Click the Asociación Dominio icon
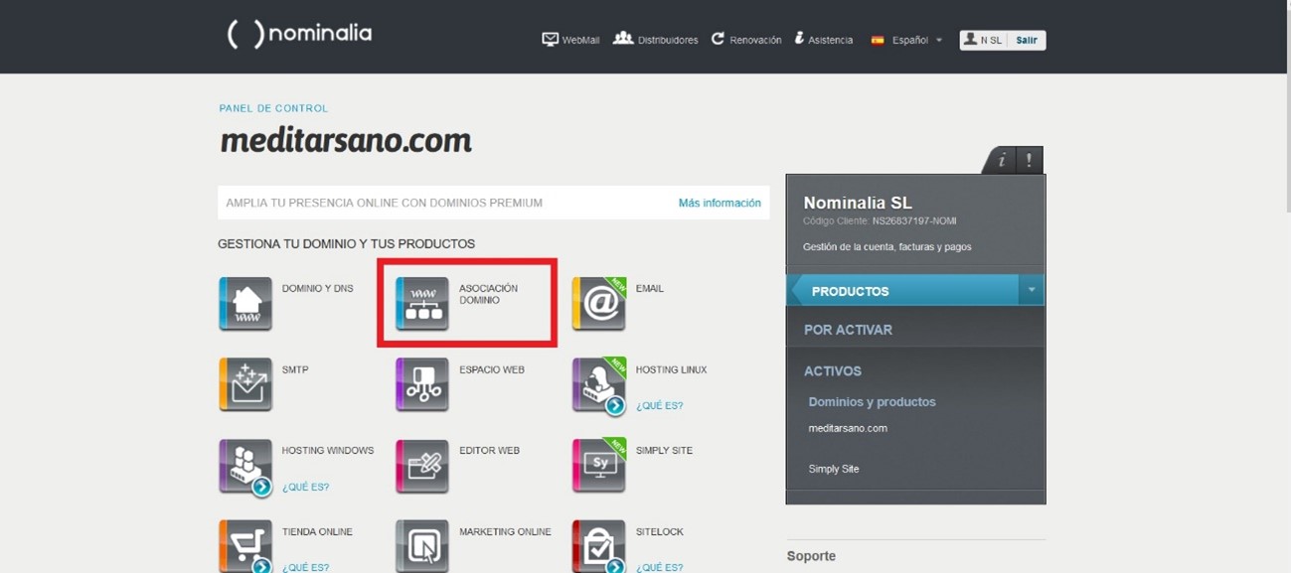The image size is (1291, 573). tap(421, 303)
